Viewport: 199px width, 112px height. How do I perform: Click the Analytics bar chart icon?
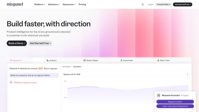point(48,60)
